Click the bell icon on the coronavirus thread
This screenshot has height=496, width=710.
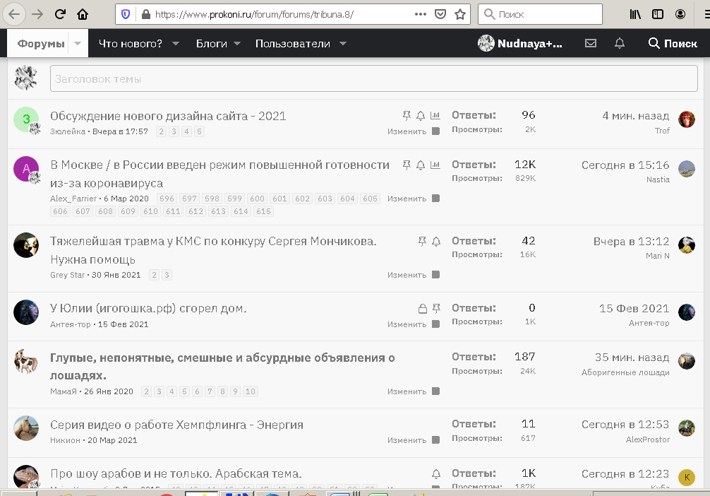tap(421, 164)
